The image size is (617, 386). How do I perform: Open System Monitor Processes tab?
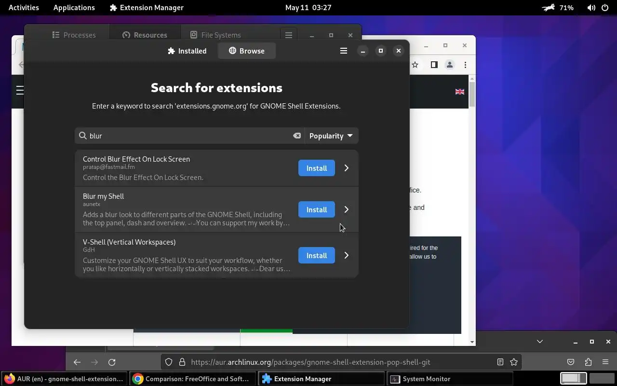74,35
